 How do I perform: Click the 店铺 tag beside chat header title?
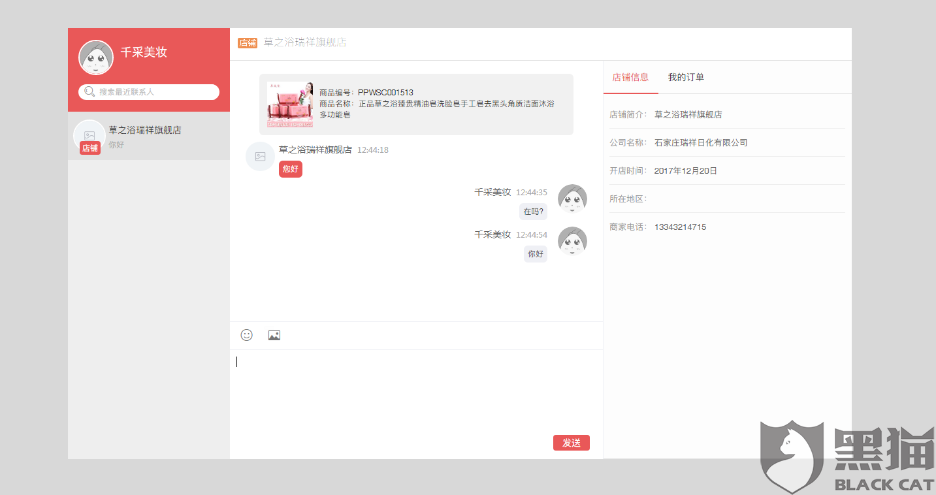click(x=248, y=43)
